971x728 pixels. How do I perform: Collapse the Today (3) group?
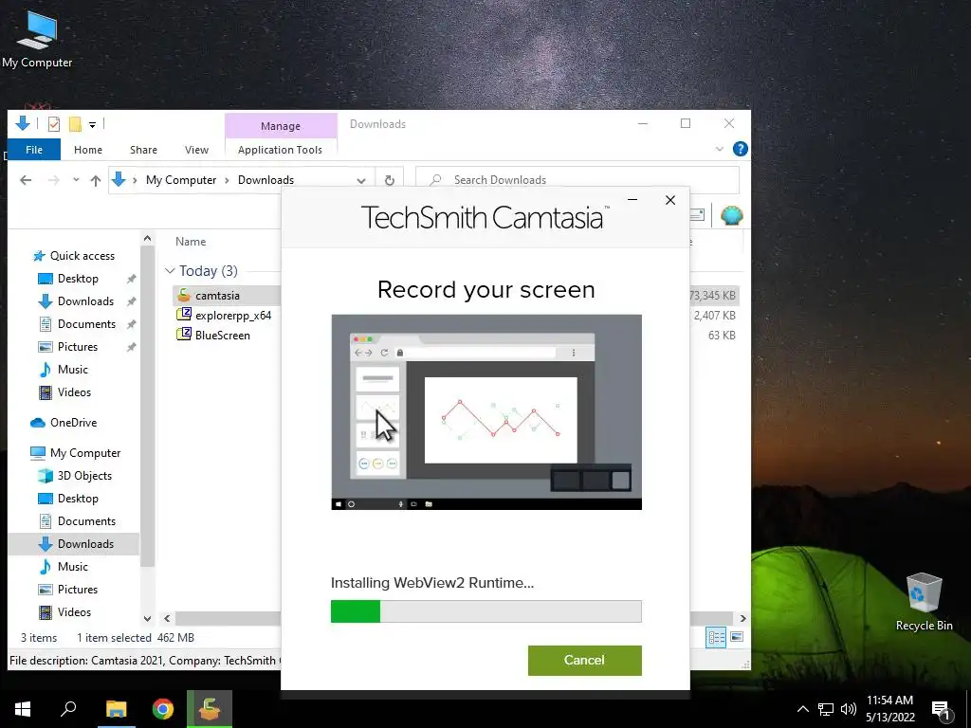point(170,271)
